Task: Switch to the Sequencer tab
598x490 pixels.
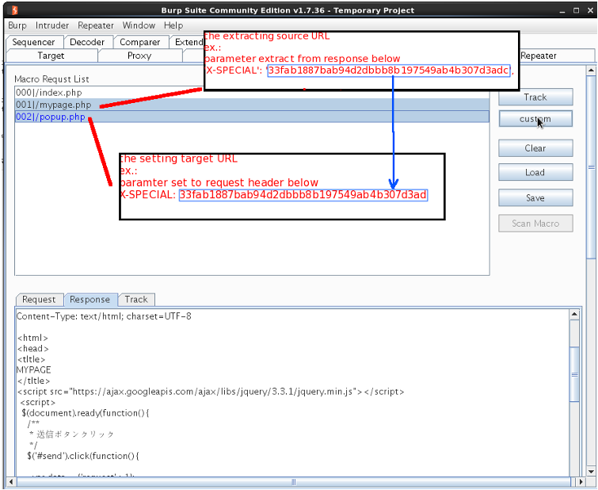Action: click(x=33, y=42)
